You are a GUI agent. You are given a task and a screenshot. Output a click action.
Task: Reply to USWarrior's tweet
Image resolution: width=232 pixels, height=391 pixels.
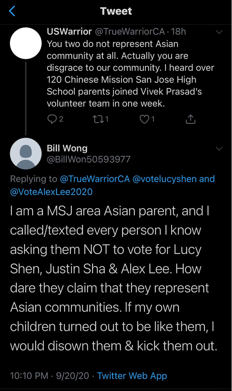click(x=52, y=119)
